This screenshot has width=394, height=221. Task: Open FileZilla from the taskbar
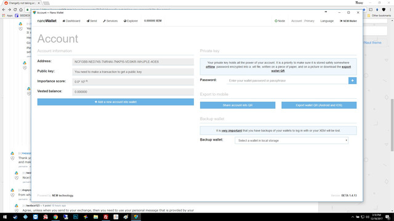[x=106, y=217]
